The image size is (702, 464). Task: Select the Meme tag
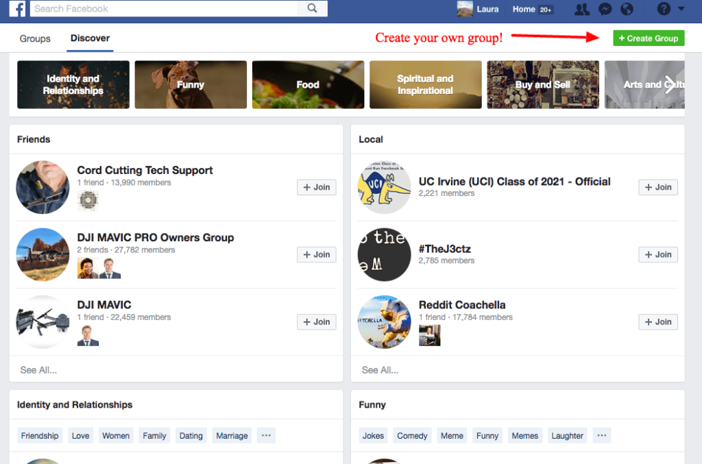click(452, 435)
